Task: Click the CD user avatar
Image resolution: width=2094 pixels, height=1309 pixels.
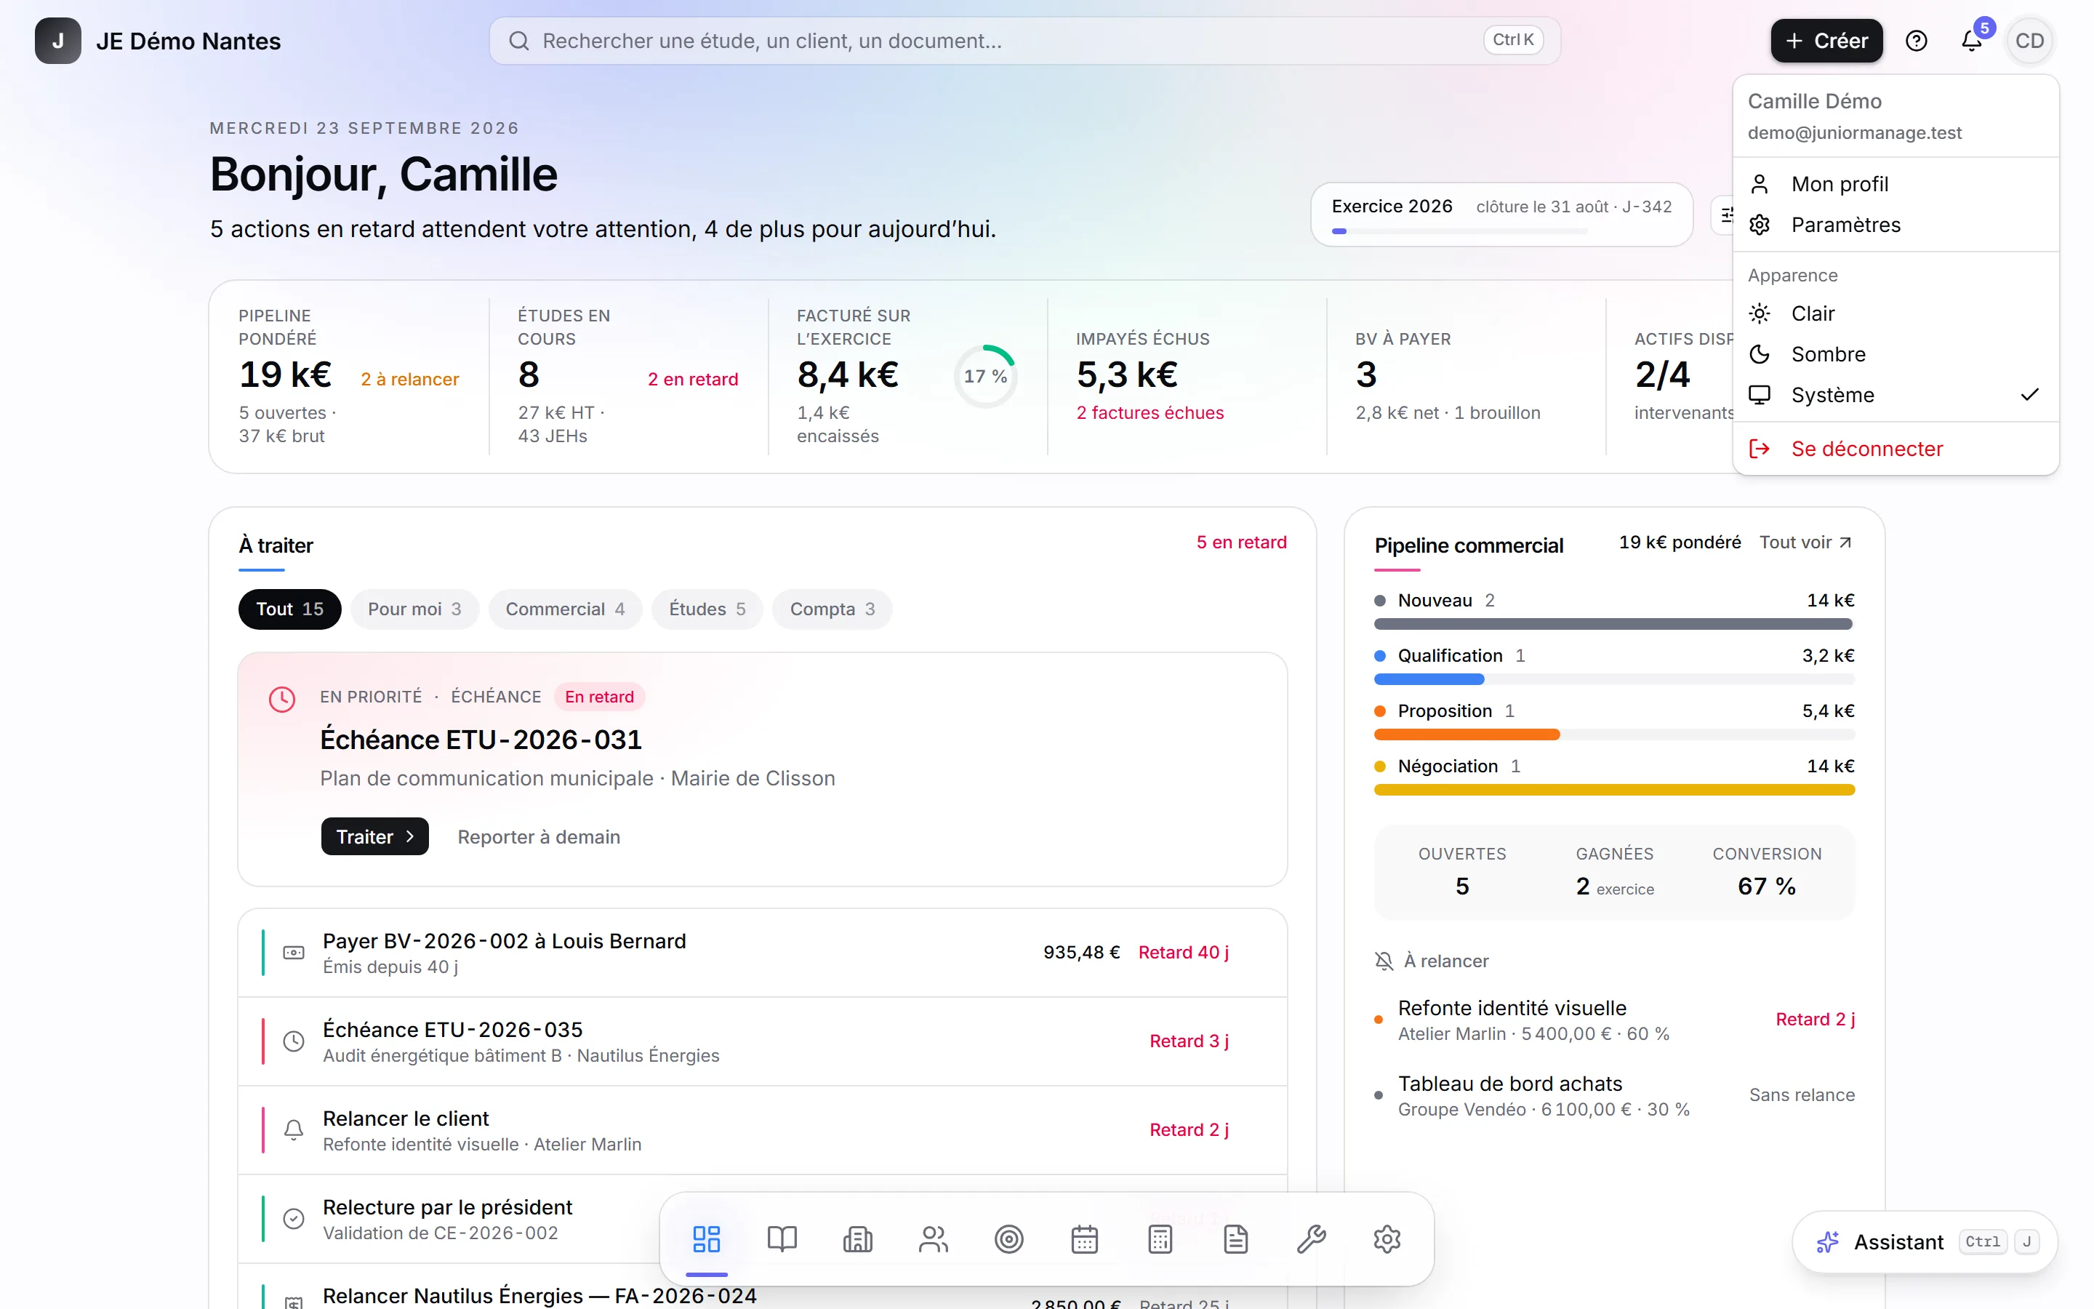Action: (x=2029, y=41)
